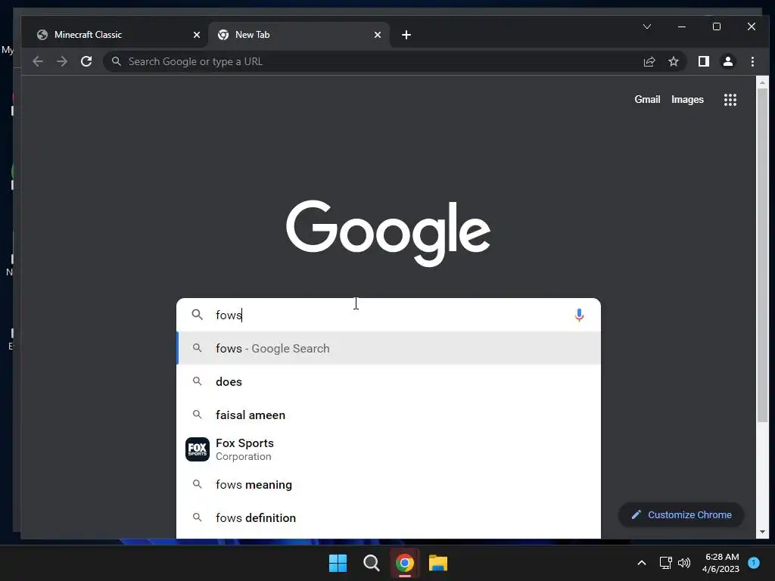The image size is (775, 581).
Task: Choose 'fows meaning' suggestion
Action: 388,485
